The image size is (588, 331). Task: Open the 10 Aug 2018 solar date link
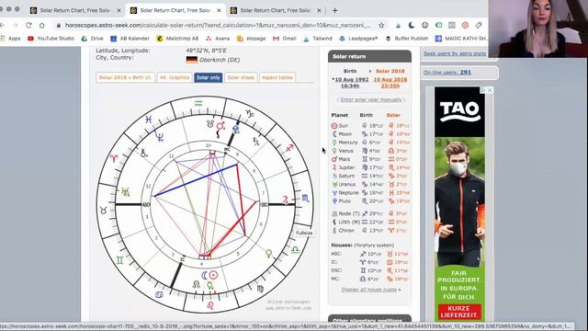pos(390,83)
